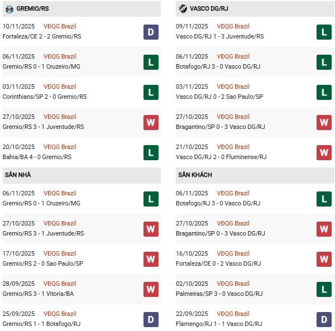The height and width of the screenshot is (331, 335).
Task: Open the SÂN NHÀ home matches section
Action: click(x=17, y=175)
